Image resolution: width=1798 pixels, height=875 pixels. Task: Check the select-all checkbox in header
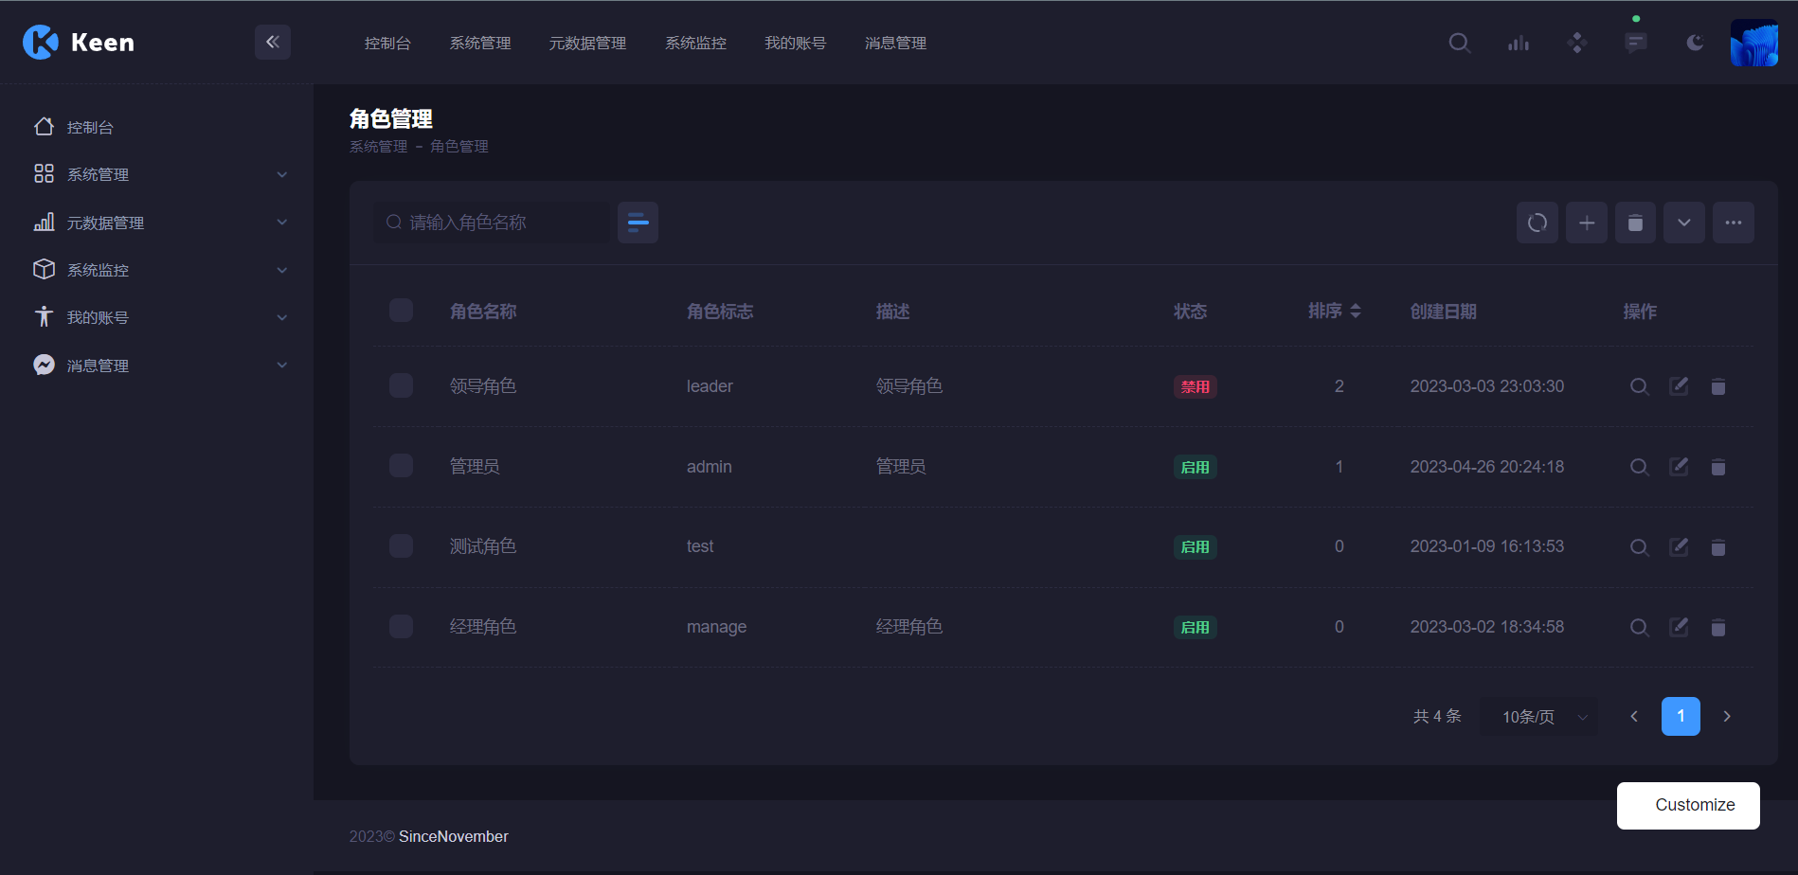[401, 311]
